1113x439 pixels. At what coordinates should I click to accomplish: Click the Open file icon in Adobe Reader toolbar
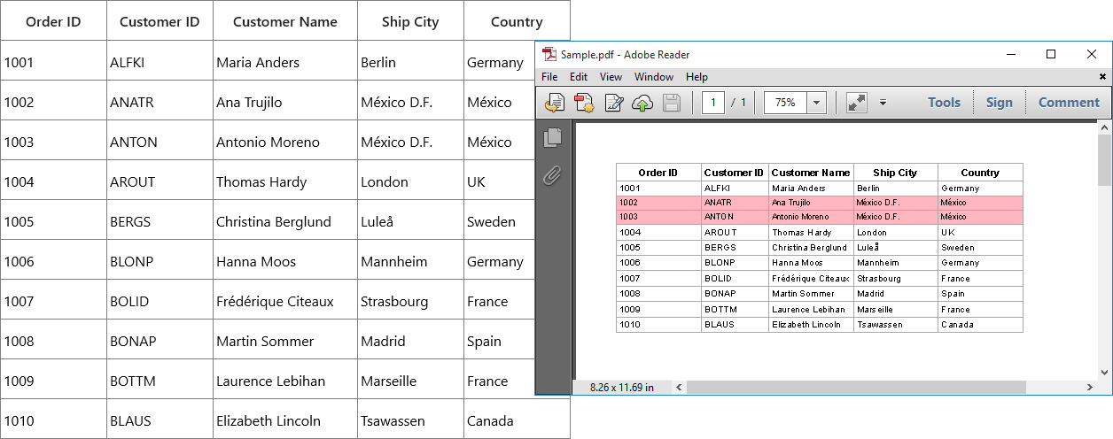[555, 103]
